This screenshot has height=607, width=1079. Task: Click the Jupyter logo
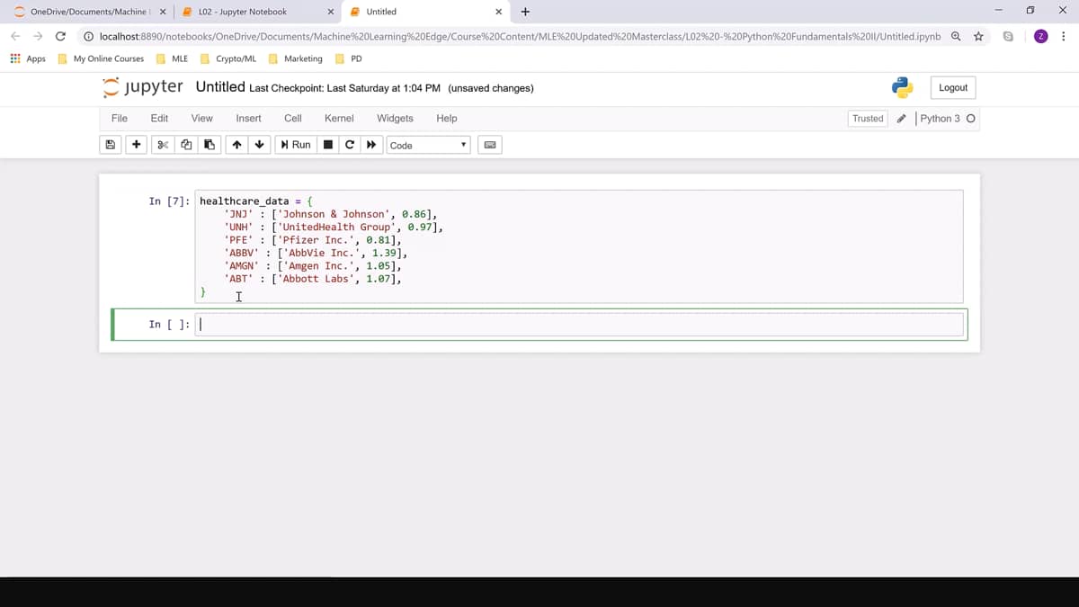pyautogui.click(x=142, y=87)
